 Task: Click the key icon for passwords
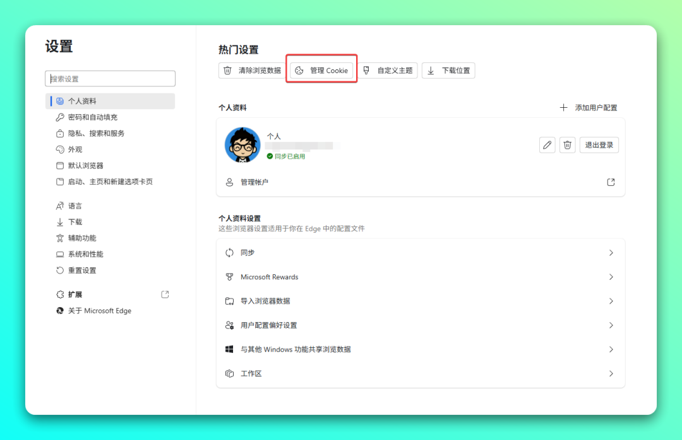coord(60,117)
